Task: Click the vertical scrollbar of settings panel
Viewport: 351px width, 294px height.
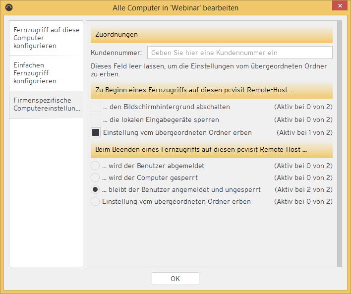Action: click(x=340, y=144)
